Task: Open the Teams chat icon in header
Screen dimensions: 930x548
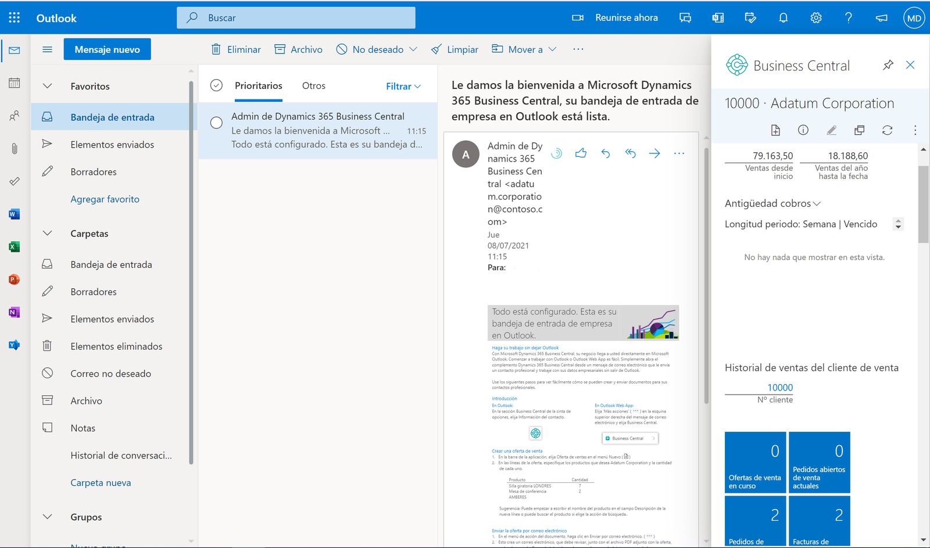Action: coord(685,17)
